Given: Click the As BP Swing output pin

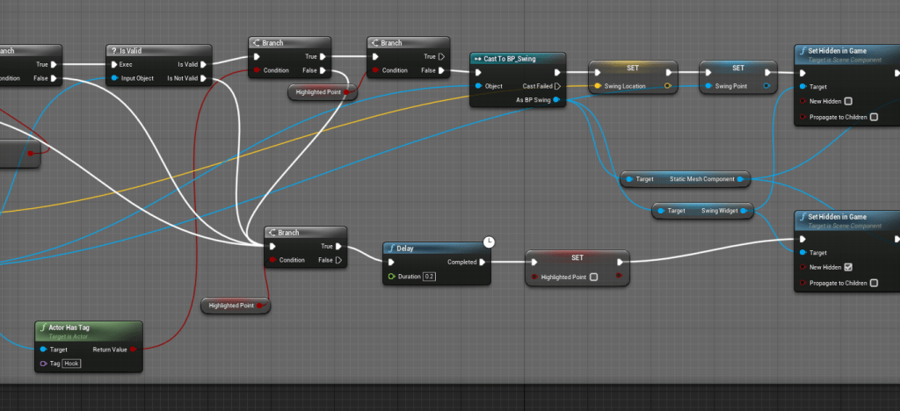Looking at the screenshot, I should click(x=557, y=100).
